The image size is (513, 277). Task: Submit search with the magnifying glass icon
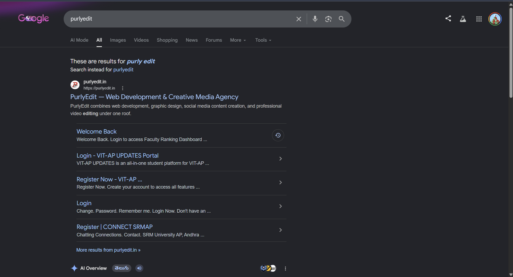click(x=342, y=19)
